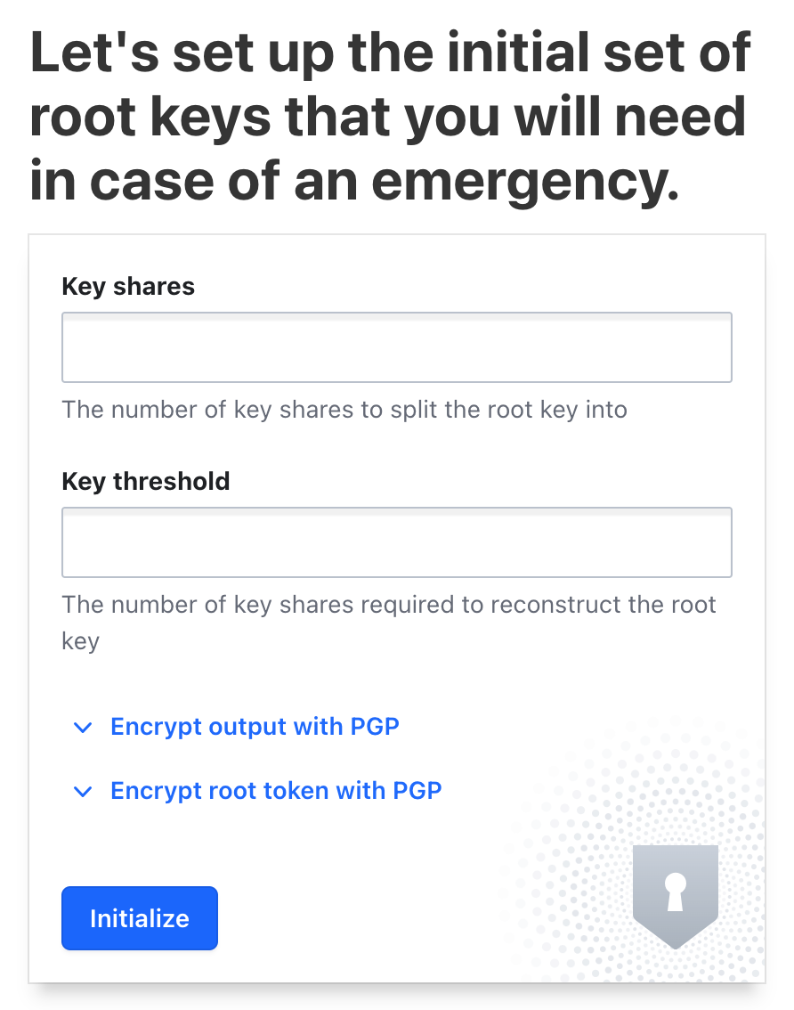This screenshot has width=794, height=1010.
Task: Click Initialize to set up root keys
Action: click(139, 917)
